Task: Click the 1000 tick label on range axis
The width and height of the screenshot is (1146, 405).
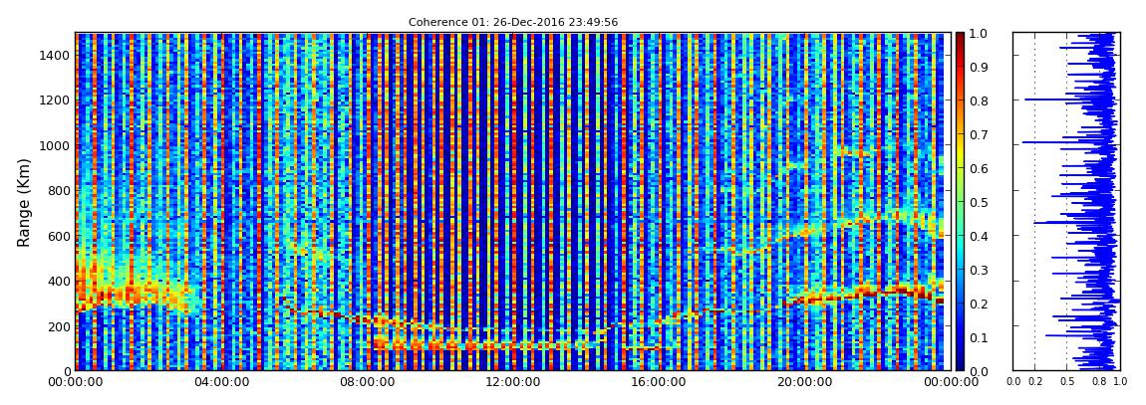Action: [56, 145]
